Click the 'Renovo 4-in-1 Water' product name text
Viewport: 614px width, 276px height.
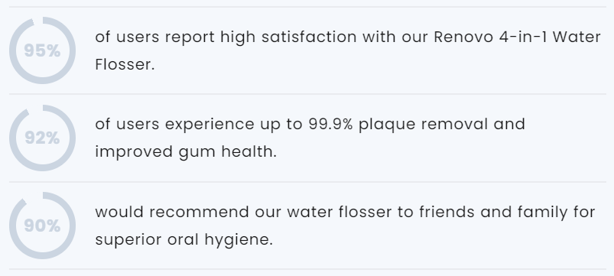click(x=518, y=37)
